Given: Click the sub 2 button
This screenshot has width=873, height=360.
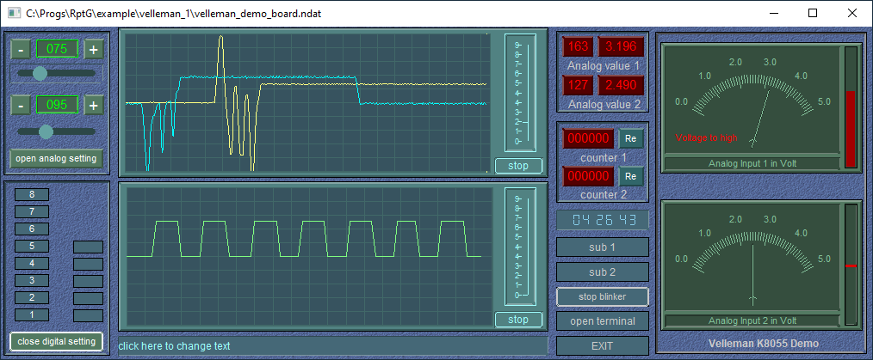Looking at the screenshot, I should (x=602, y=272).
